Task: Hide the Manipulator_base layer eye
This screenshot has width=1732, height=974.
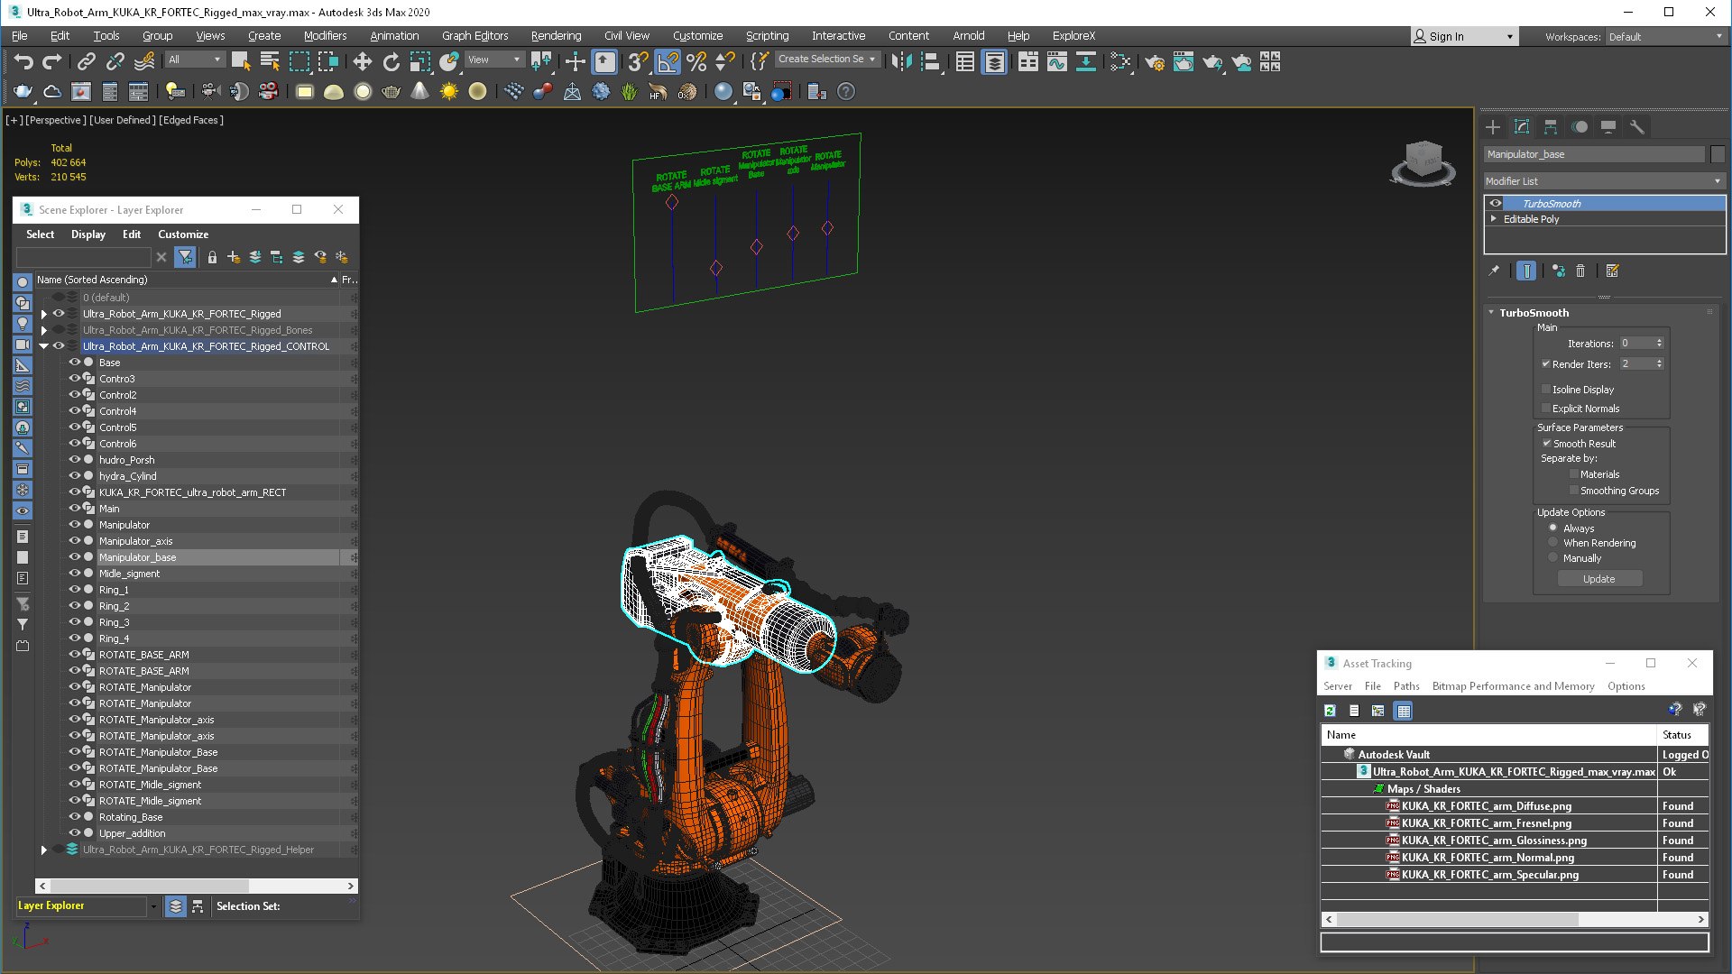Action: [75, 557]
